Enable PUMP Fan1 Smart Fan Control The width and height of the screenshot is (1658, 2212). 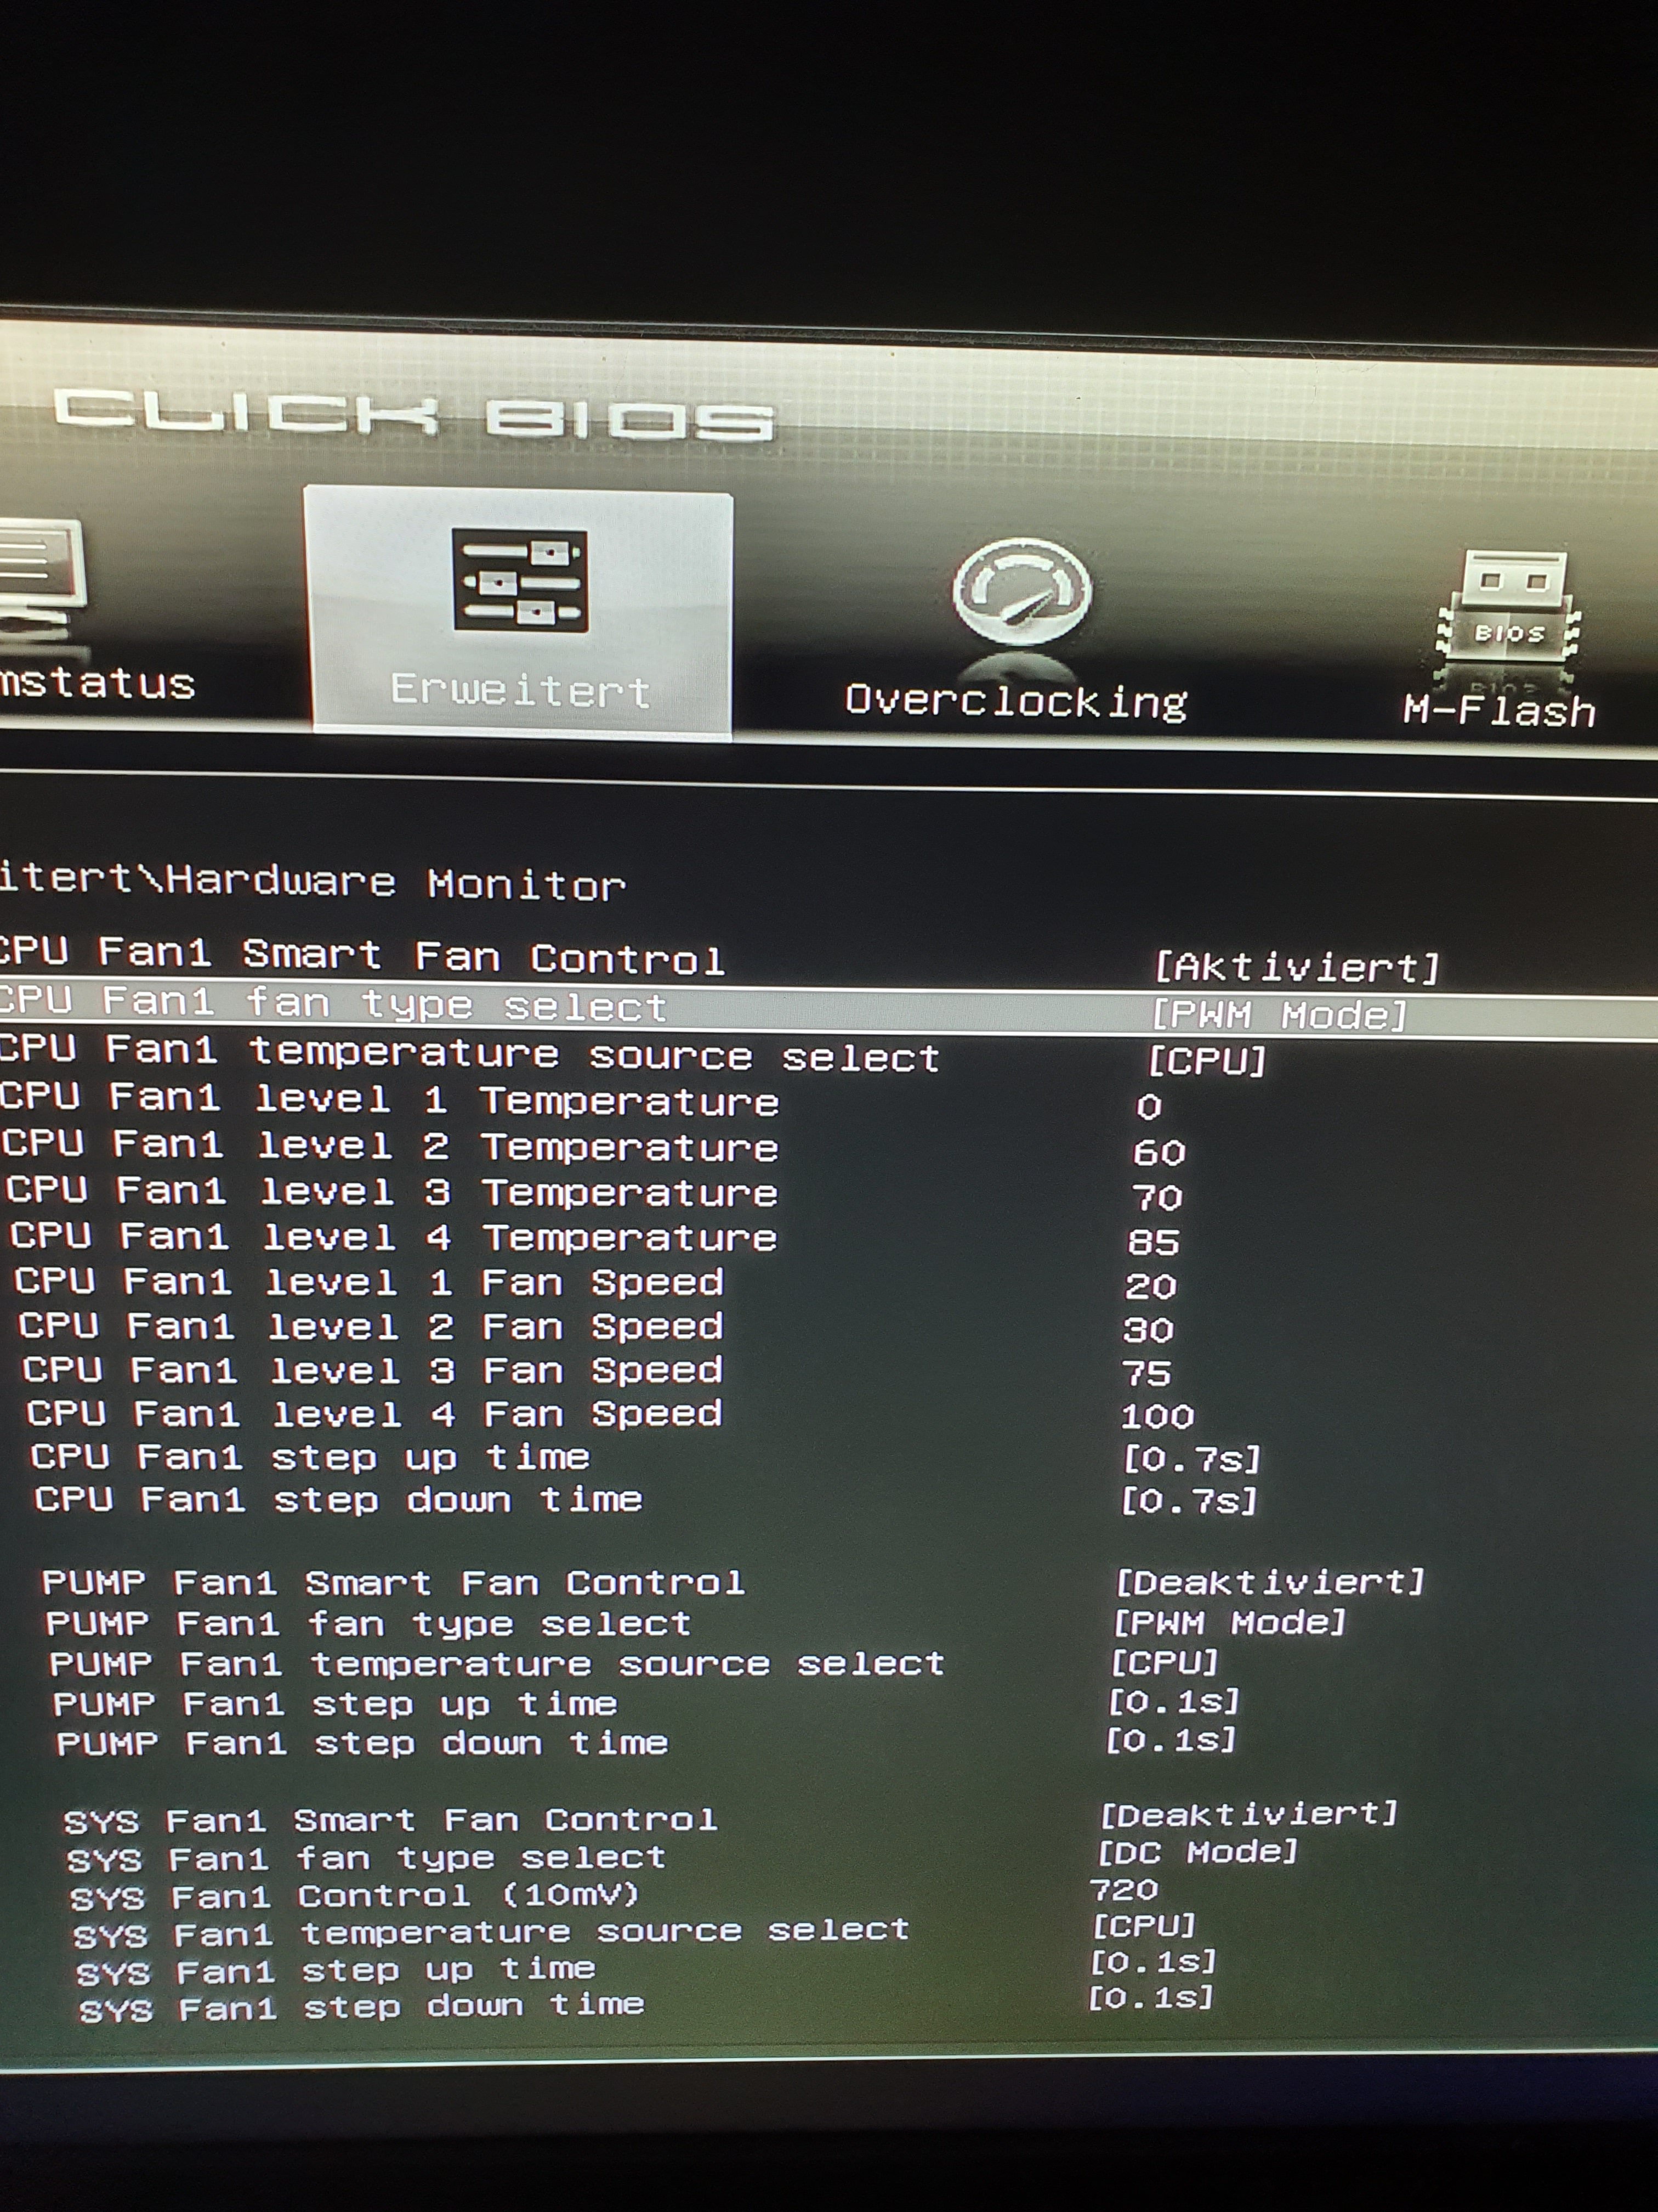[1269, 1582]
